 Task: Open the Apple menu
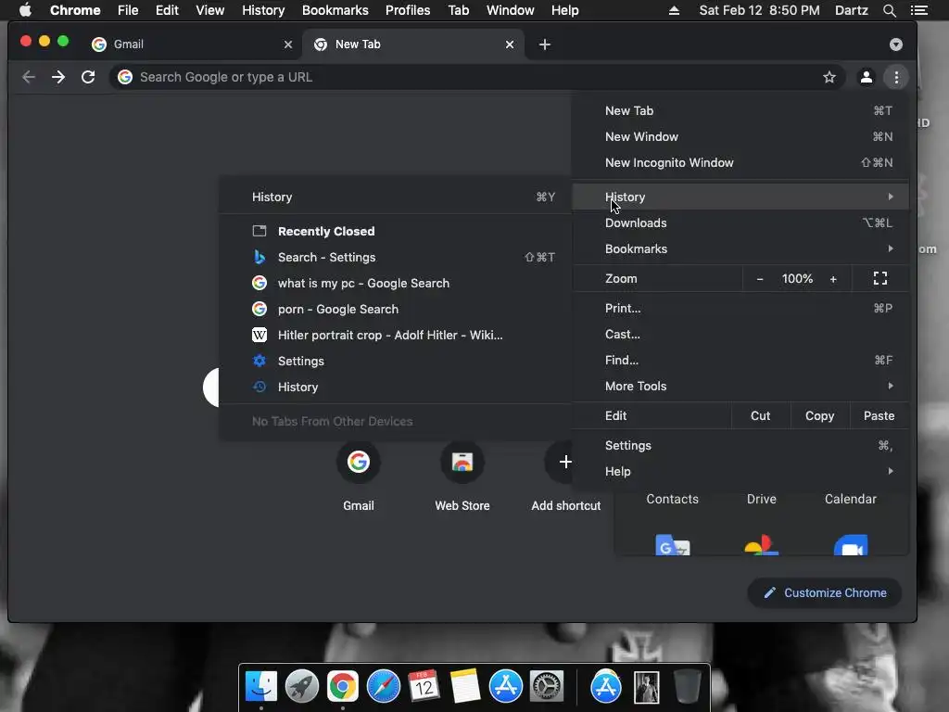coord(25,10)
